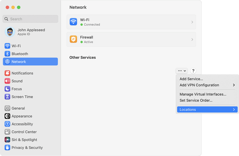This screenshot has width=239, height=156.
Task: Select the Focus moon icon
Action: tap(7, 89)
